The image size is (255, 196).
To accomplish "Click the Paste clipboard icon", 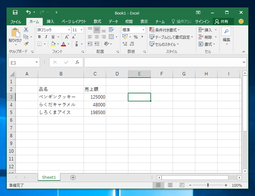I will pos(15,32).
